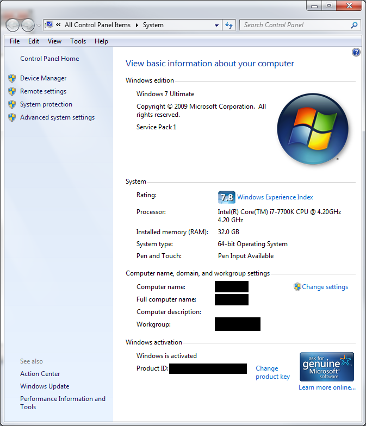Open the File menu
This screenshot has height=426, width=366.
click(x=15, y=41)
